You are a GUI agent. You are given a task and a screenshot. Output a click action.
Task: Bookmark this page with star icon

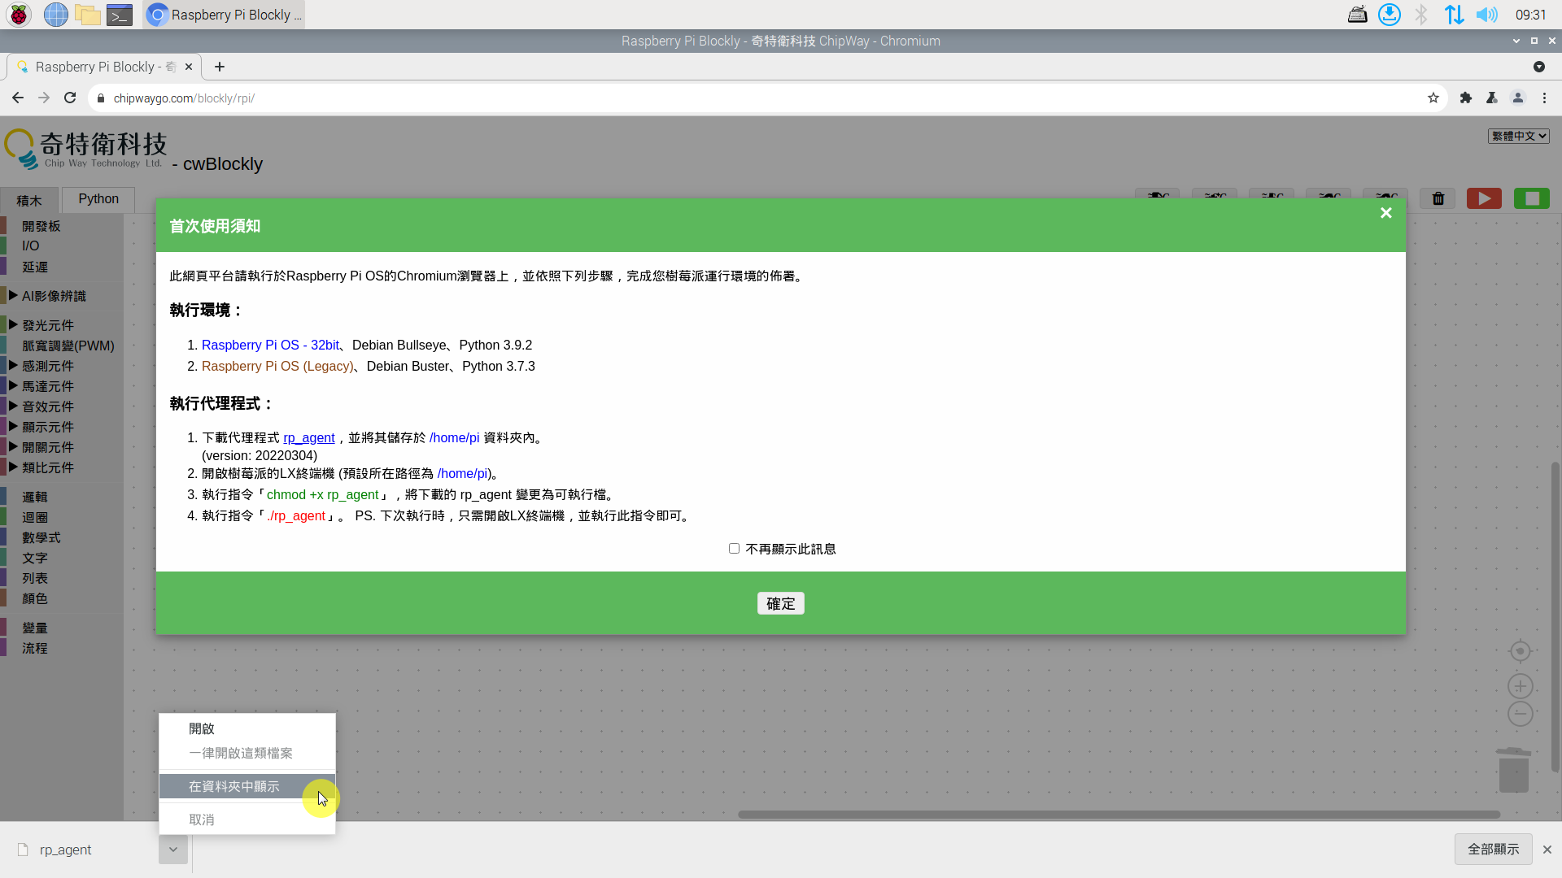[1433, 98]
